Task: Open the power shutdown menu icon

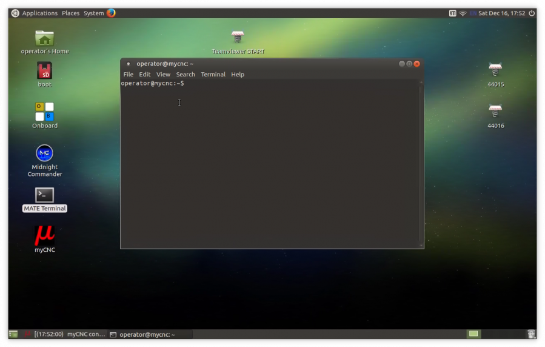Action: (x=532, y=13)
